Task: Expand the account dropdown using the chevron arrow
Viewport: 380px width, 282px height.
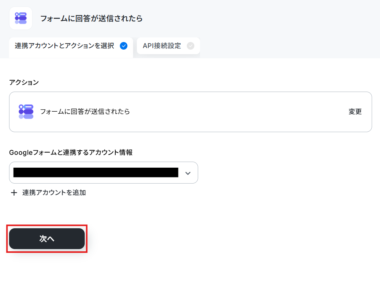Action: [188, 173]
